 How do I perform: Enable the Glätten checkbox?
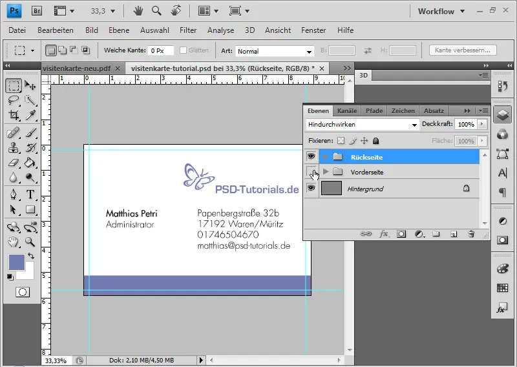click(x=183, y=50)
